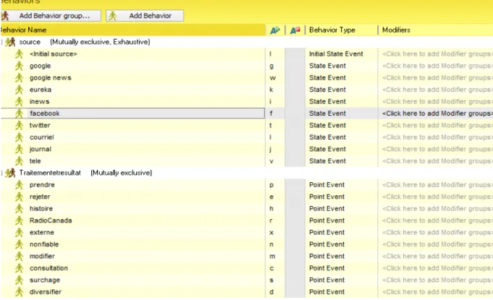Viewport: 493px width, 300px height.
Task: Click the Traitementetresultat group icon
Action: (x=10, y=173)
